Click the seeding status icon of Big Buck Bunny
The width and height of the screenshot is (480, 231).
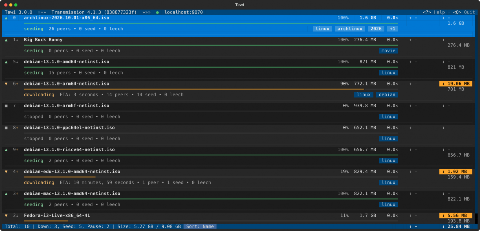(x=6, y=40)
